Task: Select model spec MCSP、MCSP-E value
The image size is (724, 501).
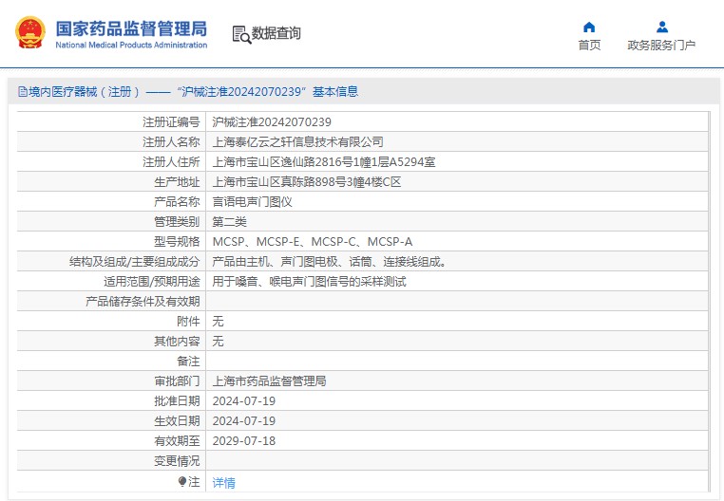Action: pos(313,242)
